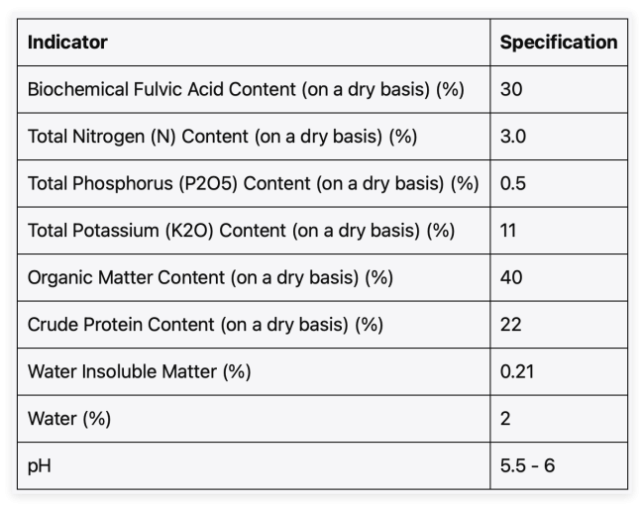Click the Specification column header
The width and height of the screenshot is (644, 506).
[x=559, y=42]
